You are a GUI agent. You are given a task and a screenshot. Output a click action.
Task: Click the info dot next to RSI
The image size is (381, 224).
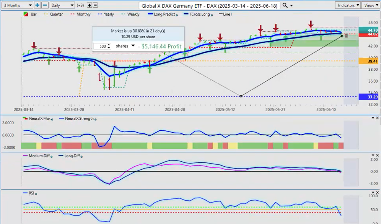[36, 194]
